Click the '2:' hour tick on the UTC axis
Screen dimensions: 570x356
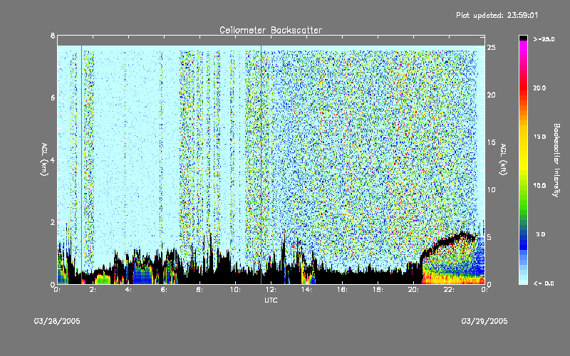[x=93, y=290]
